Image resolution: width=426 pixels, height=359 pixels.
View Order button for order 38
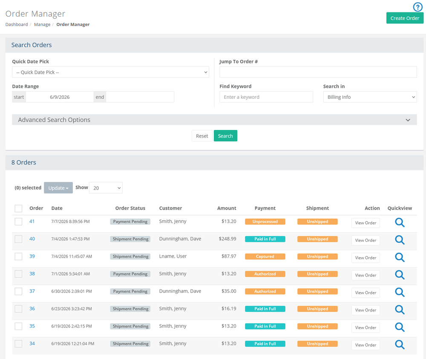click(366, 276)
